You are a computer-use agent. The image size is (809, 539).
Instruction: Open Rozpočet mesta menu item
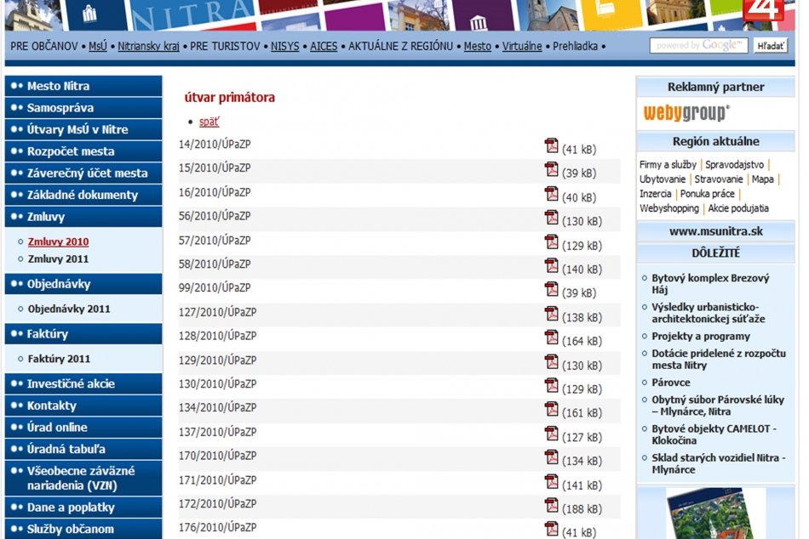(x=83, y=151)
